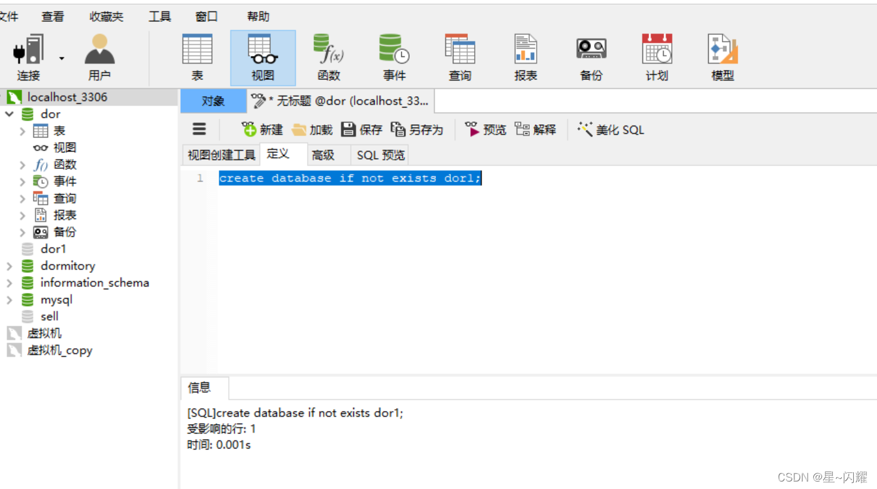Open the 函数 function toolbar icon
This screenshot has width=877, height=489.
coord(328,58)
